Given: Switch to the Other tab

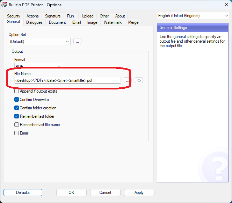Looking at the screenshot, I should [104, 16].
